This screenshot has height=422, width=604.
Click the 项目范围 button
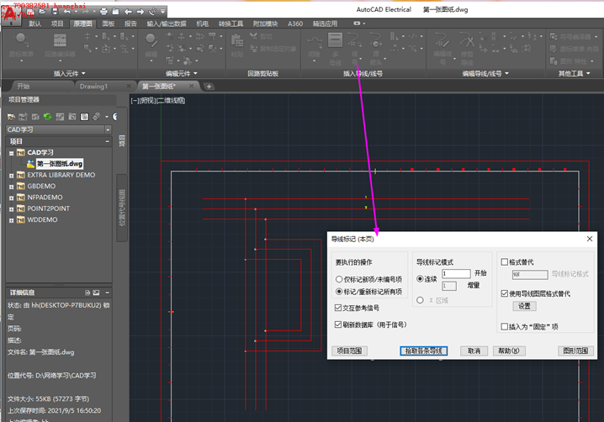click(349, 351)
